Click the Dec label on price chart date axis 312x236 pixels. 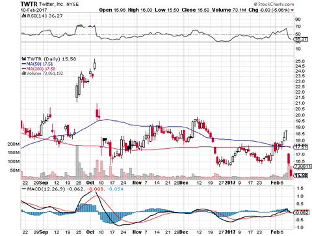tap(184, 183)
